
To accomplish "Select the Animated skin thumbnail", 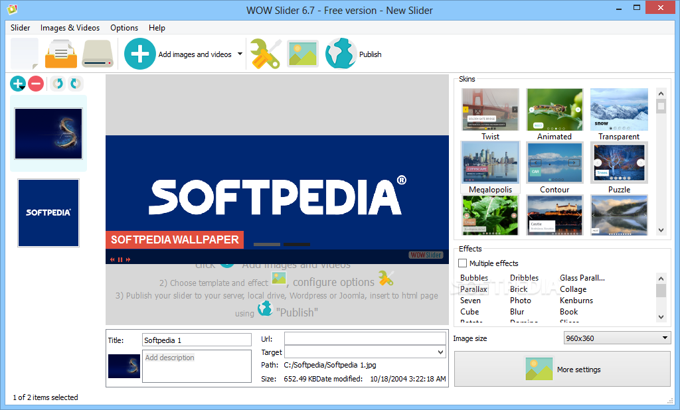I will (x=554, y=109).
